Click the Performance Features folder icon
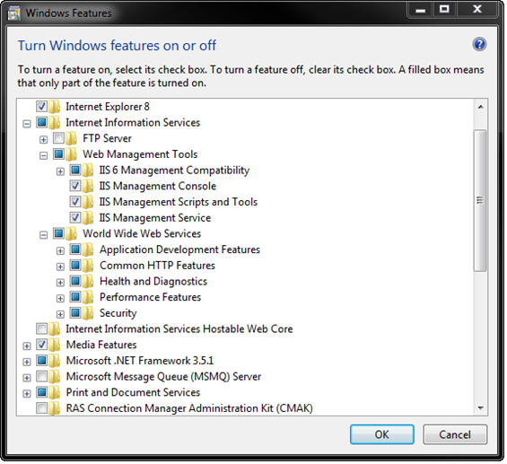 coord(88,297)
